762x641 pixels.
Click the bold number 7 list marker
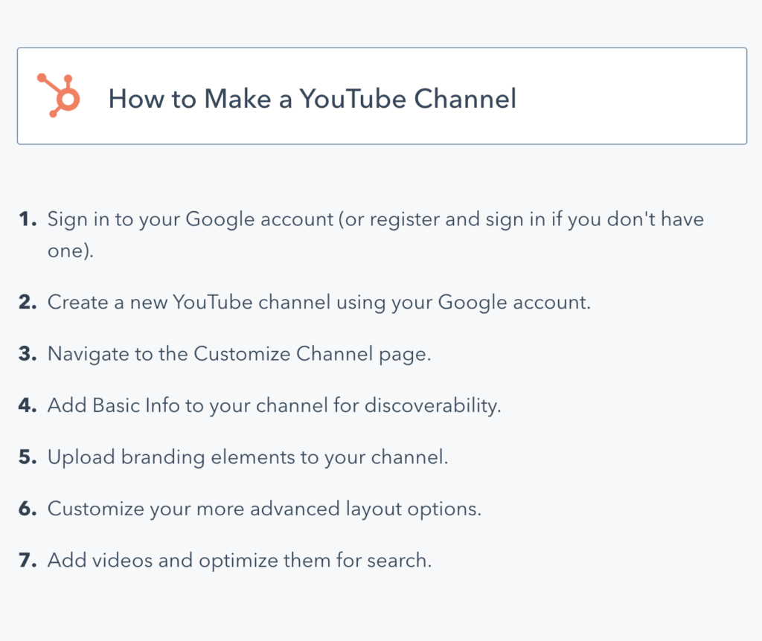pos(28,561)
